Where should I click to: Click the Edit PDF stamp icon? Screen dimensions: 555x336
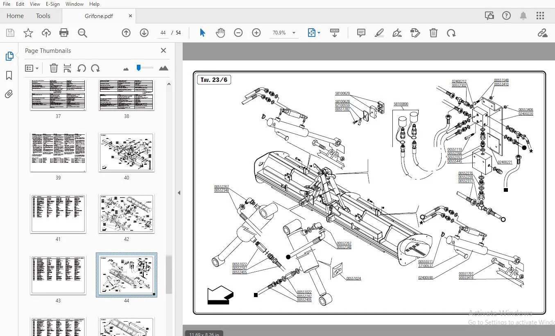pos(415,33)
